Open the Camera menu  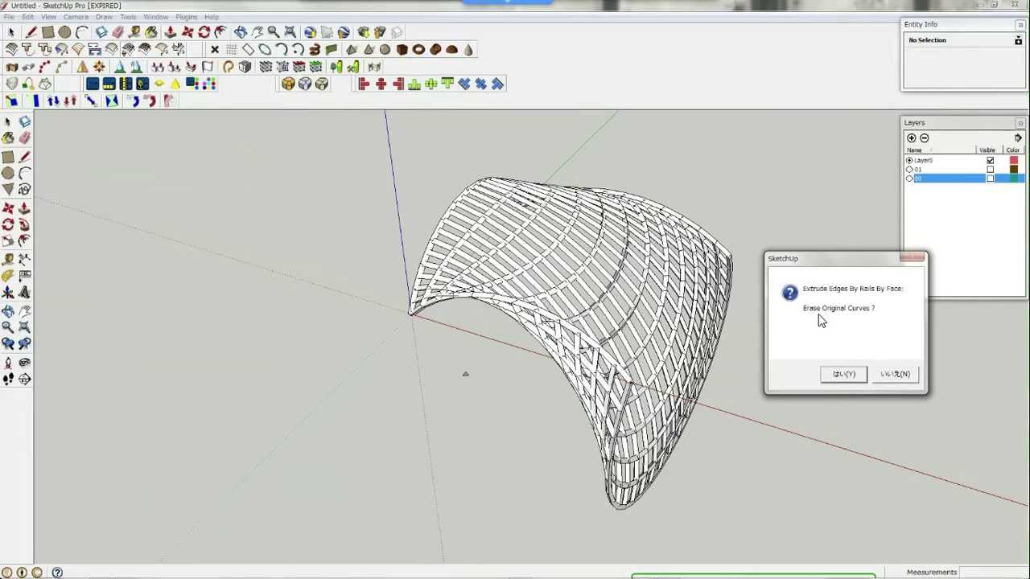click(75, 16)
